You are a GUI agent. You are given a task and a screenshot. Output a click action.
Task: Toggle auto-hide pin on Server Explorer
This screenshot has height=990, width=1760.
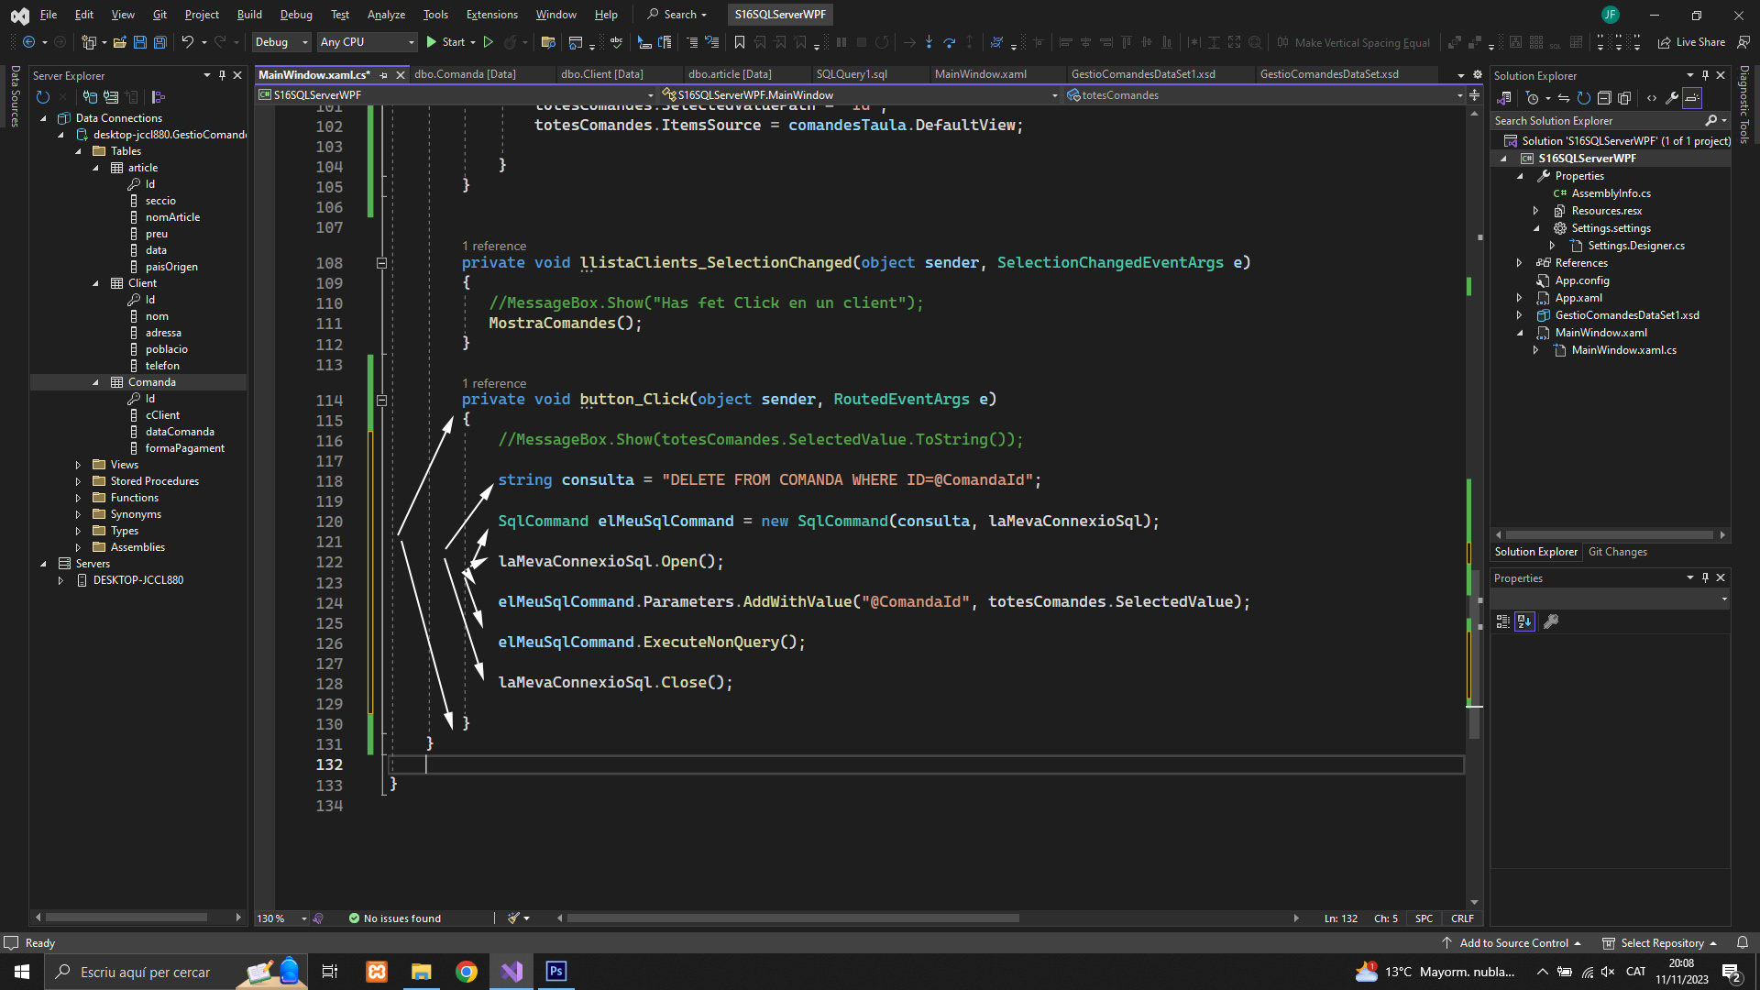pyautogui.click(x=222, y=75)
